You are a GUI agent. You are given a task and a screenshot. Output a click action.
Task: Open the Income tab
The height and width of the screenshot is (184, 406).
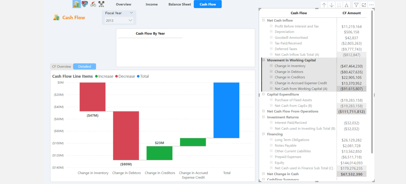151,4
